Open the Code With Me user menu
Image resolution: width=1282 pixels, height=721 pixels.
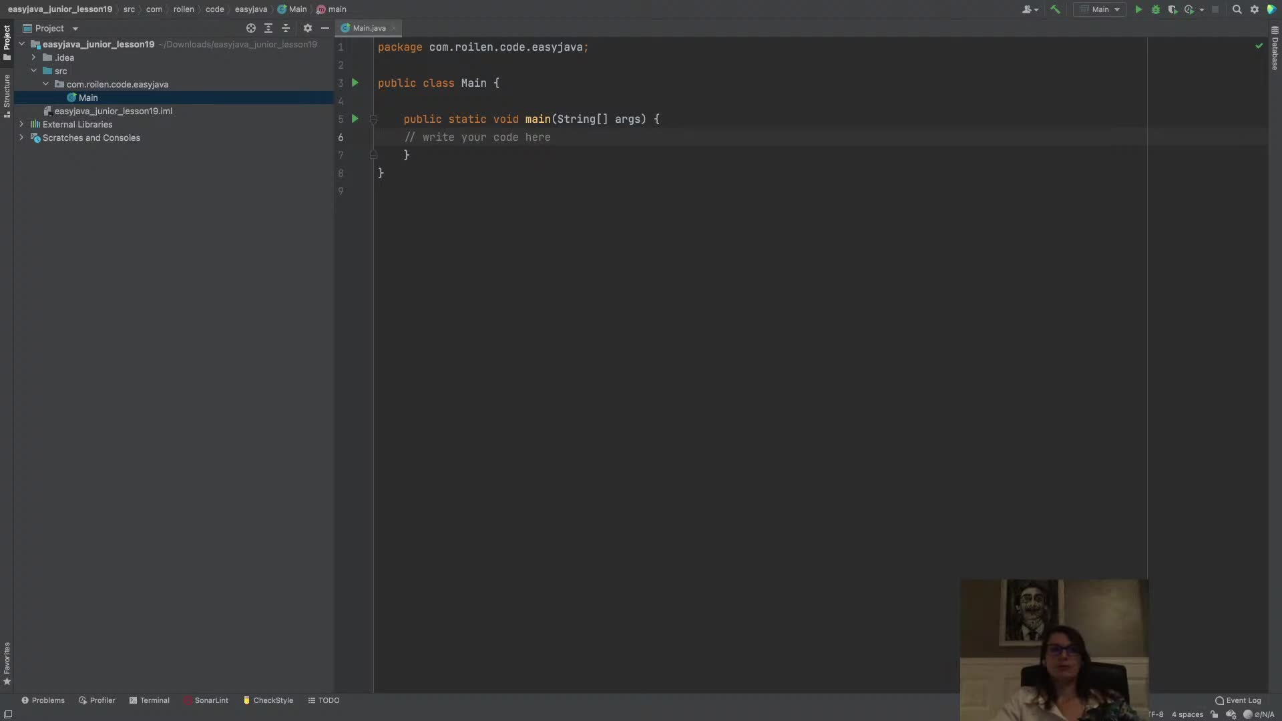pyautogui.click(x=1030, y=9)
